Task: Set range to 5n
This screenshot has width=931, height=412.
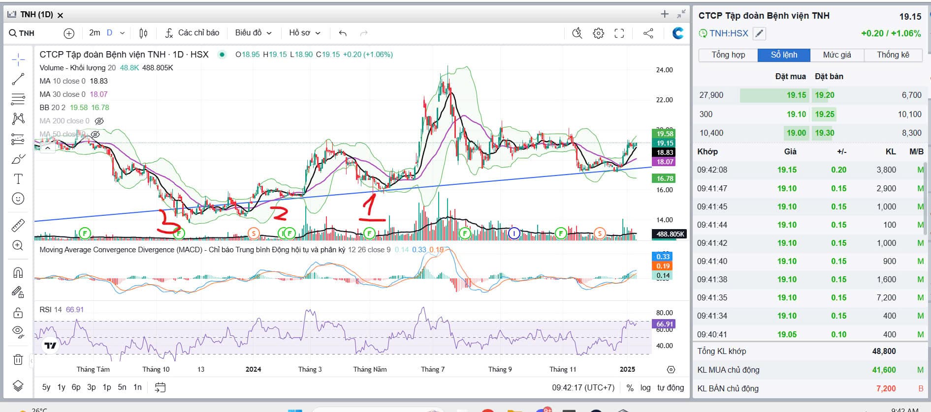Action: tap(122, 387)
